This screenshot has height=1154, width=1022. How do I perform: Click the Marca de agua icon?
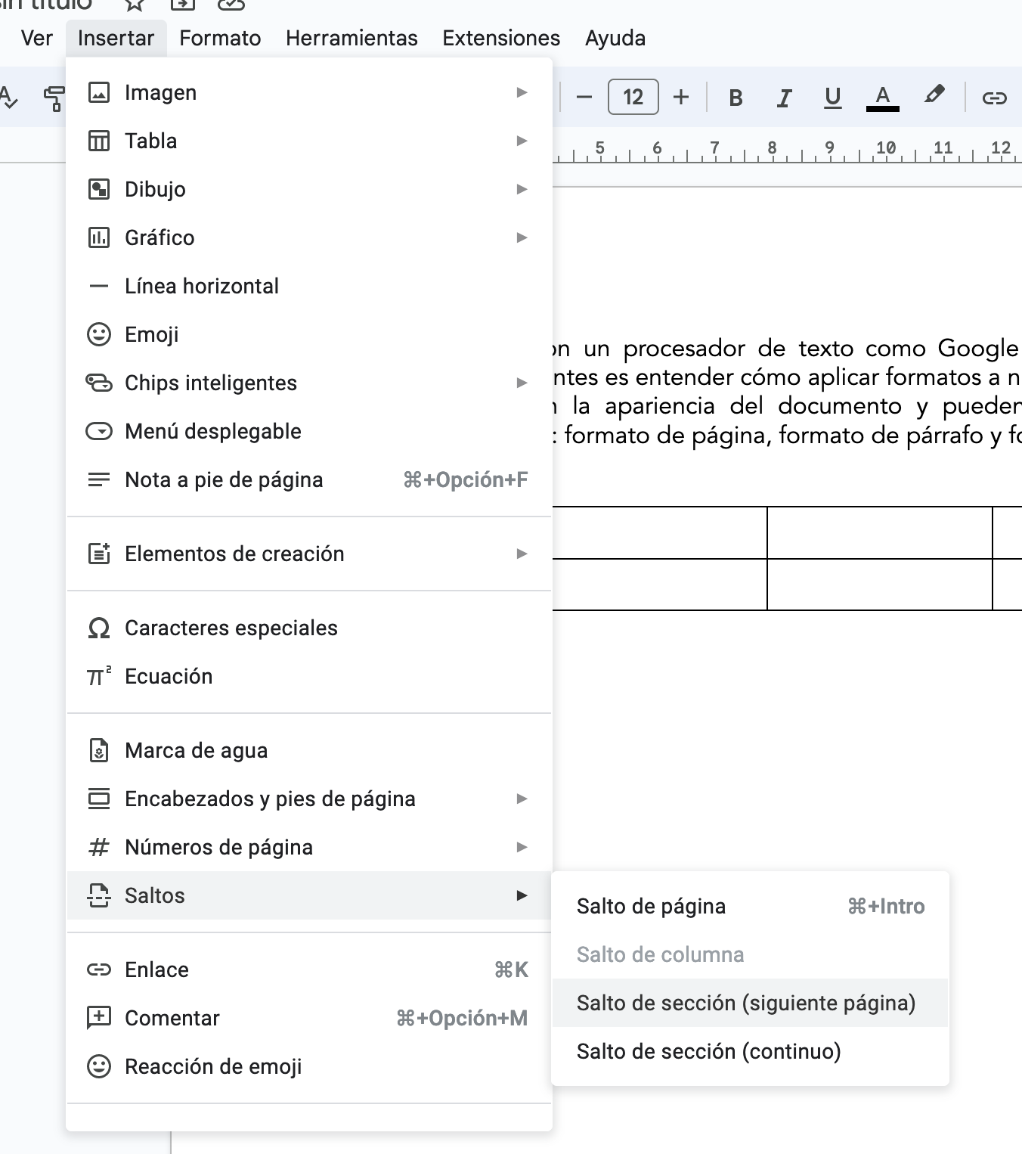99,750
